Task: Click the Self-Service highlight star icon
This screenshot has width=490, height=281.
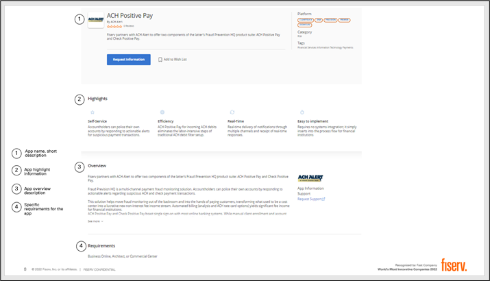Action: click(93, 112)
